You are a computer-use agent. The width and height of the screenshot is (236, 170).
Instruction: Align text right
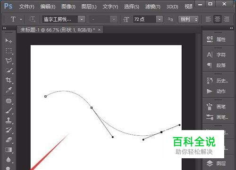click(227, 19)
